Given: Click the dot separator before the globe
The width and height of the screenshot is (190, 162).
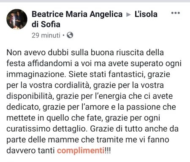Looking at the screenshot, I should (x=63, y=35).
